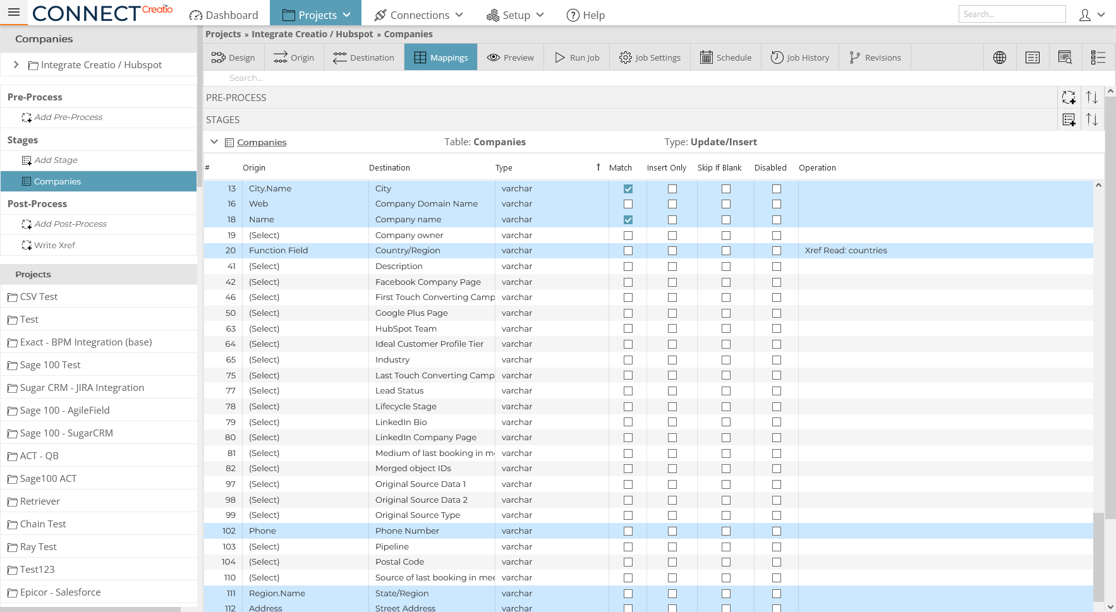The image size is (1116, 612).
Task: Expand the Integrate Creatio / Hubspot folder
Action: (x=16, y=64)
